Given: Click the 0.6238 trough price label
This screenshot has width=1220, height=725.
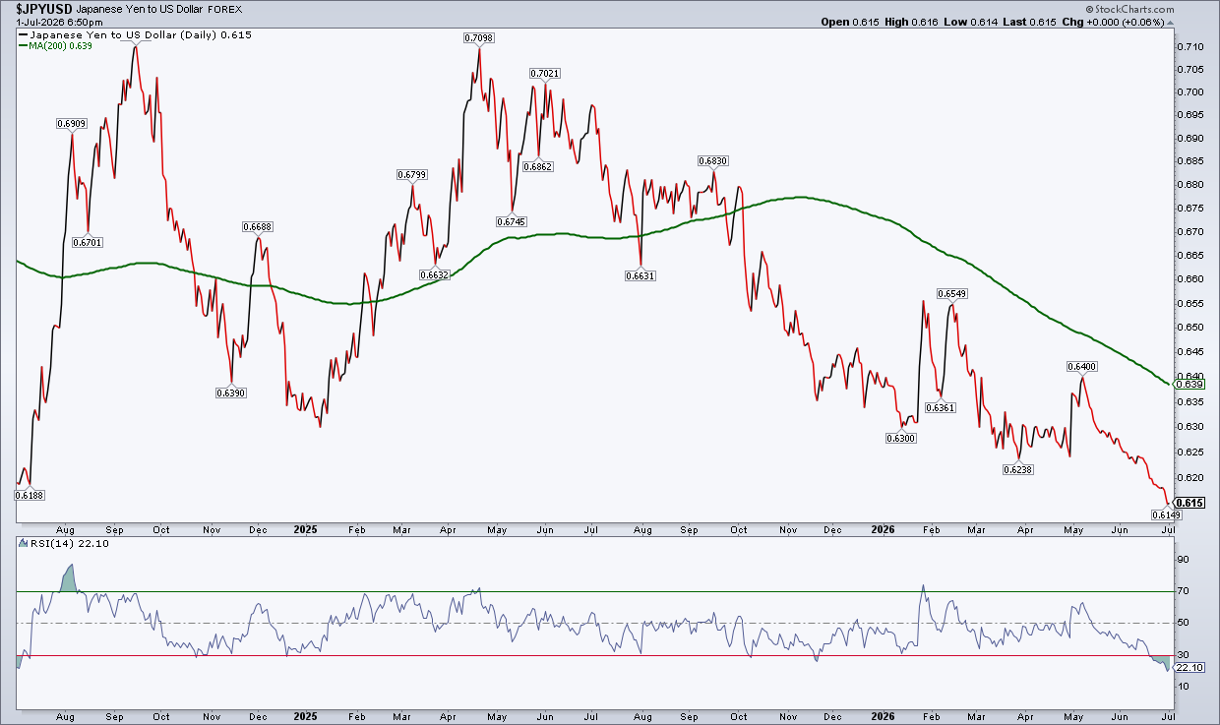Looking at the screenshot, I should click(x=1018, y=470).
